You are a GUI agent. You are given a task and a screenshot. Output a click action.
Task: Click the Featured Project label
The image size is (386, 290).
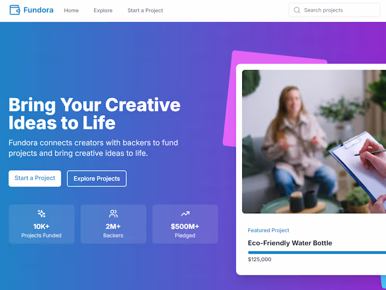(268, 231)
